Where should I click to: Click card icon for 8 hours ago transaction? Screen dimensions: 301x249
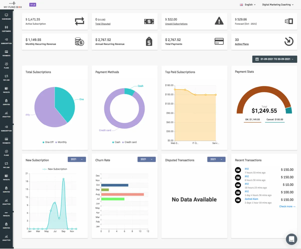(238, 178)
